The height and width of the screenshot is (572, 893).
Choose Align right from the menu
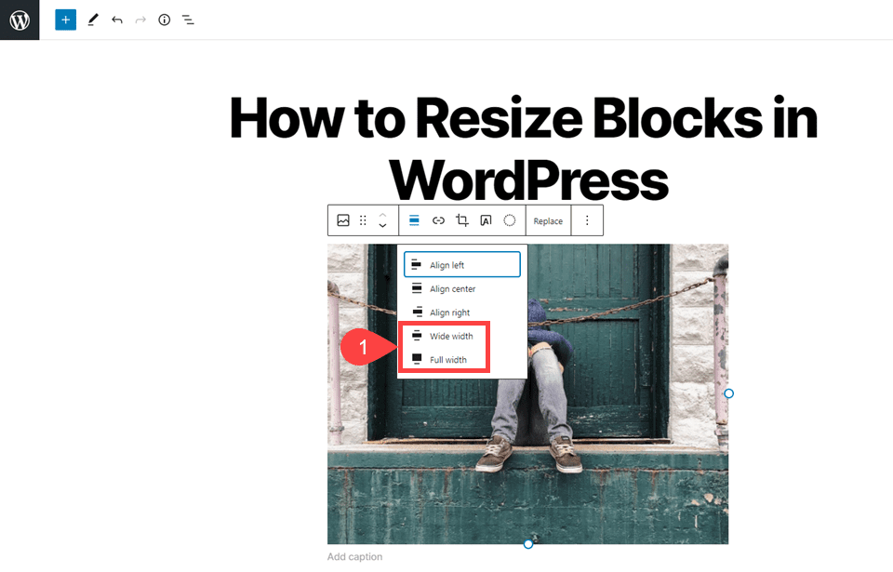[449, 312]
